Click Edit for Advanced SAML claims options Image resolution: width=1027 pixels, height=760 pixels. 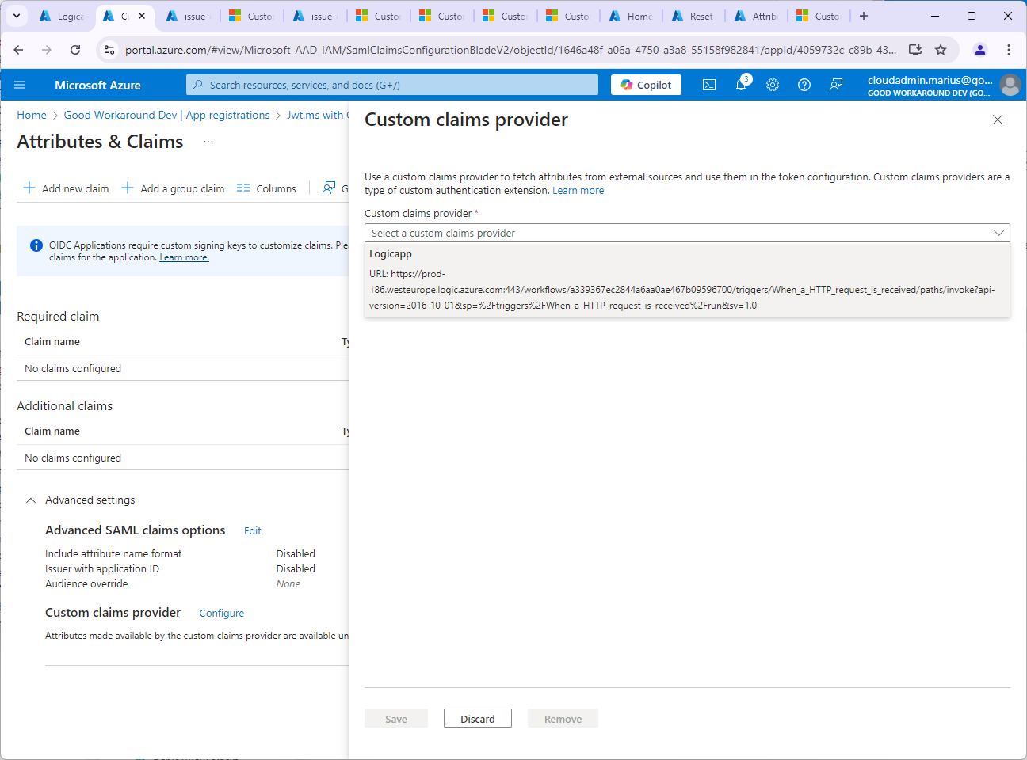252,531
